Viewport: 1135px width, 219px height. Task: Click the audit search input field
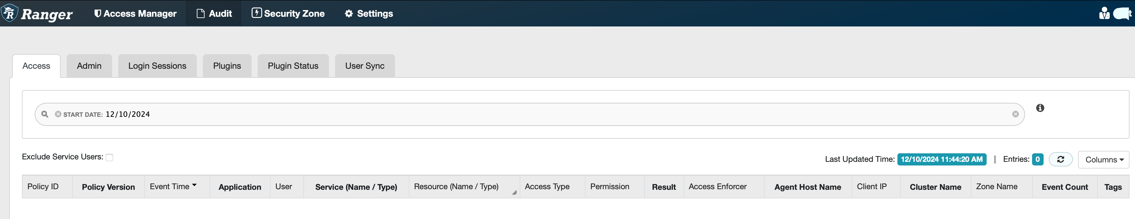[x=529, y=114]
